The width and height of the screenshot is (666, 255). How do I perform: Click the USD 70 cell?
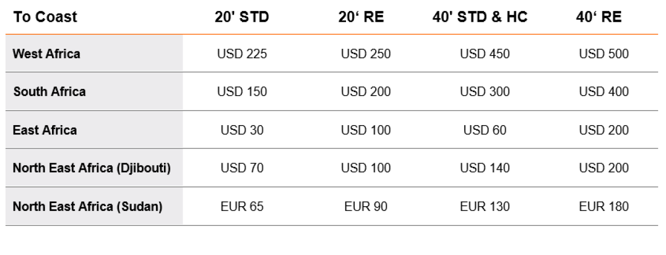coord(242,168)
